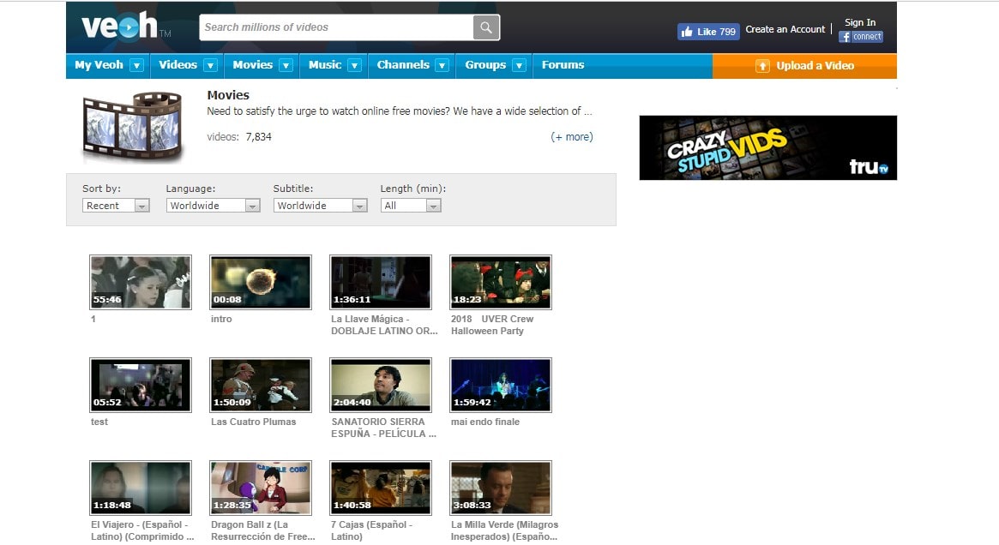
Task: Click the Facebook Like thumbs-up button
Action: coord(708,31)
